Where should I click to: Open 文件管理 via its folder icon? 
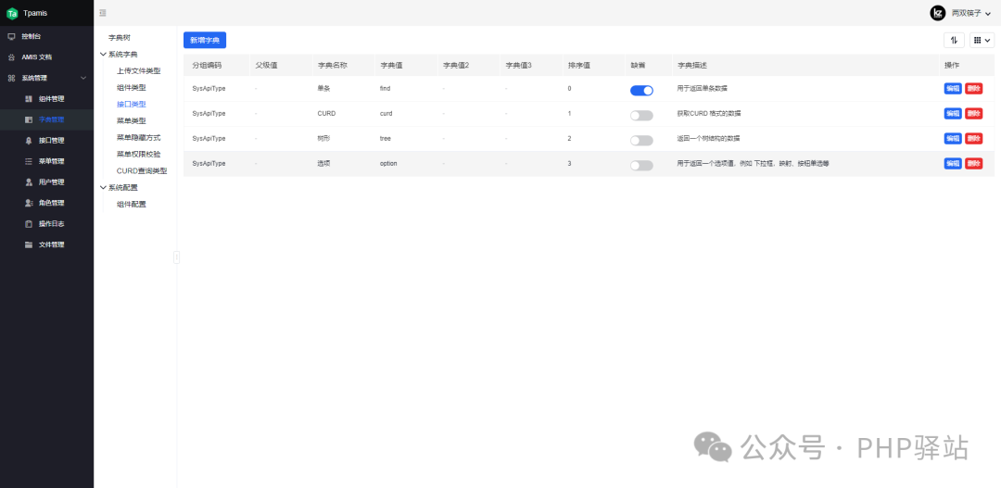tap(28, 244)
